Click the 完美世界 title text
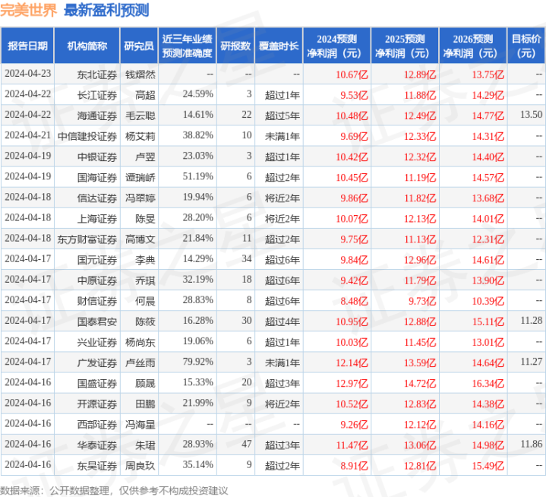546x497 pixels. [x=28, y=10]
